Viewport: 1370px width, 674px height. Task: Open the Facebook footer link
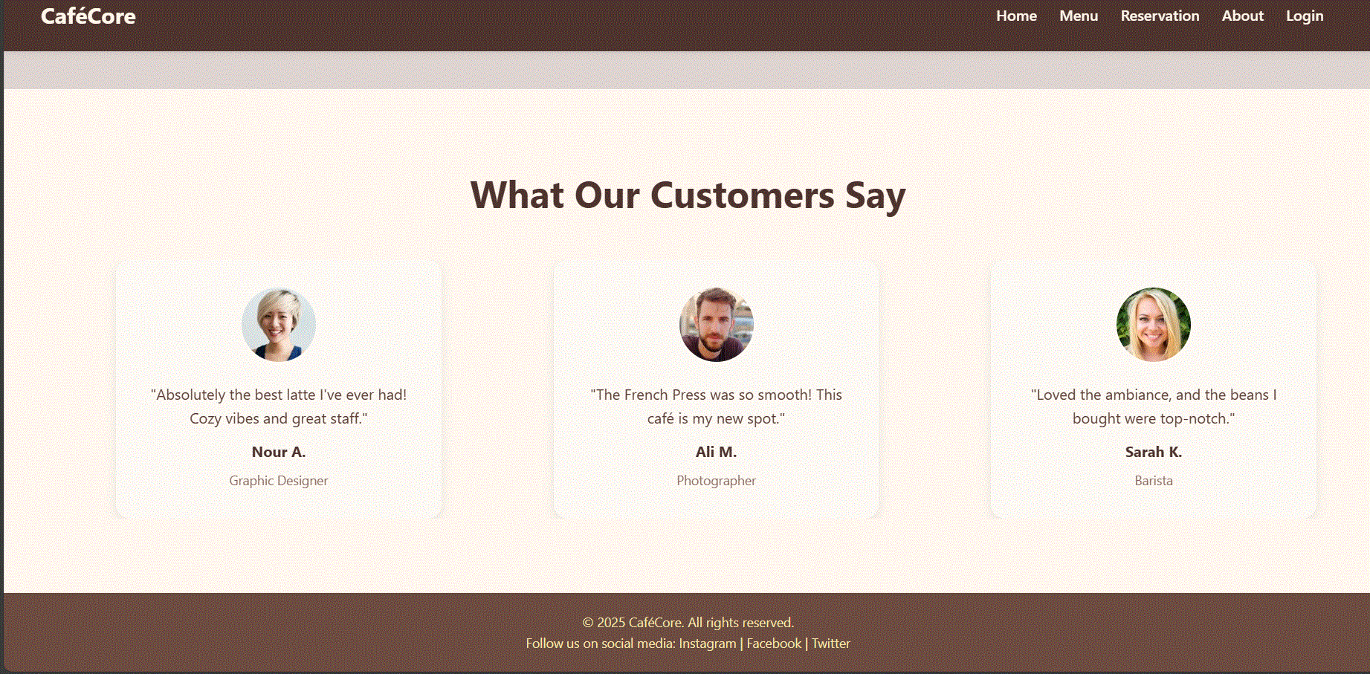pos(774,644)
